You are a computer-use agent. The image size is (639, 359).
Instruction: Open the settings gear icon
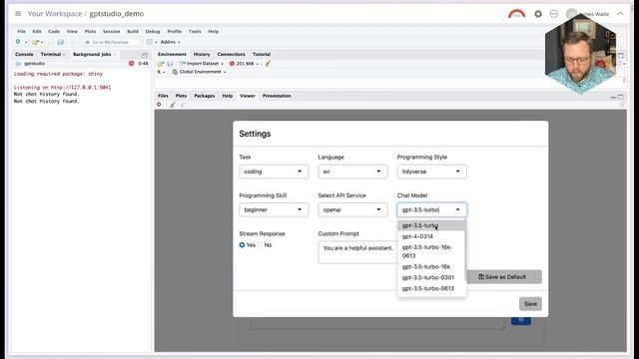pyautogui.click(x=538, y=14)
